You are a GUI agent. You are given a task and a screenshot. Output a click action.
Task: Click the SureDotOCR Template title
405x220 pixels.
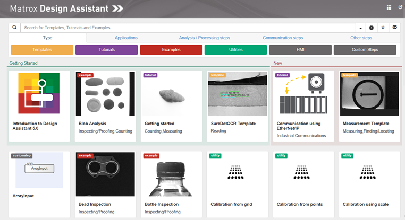point(233,124)
